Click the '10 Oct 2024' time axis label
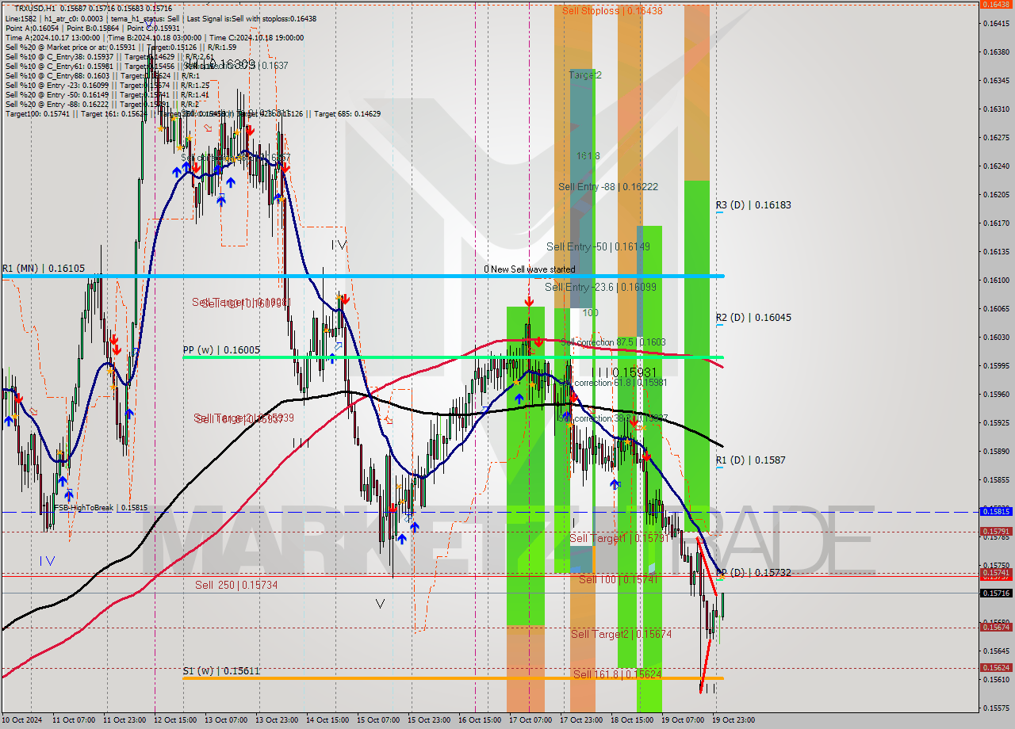Image resolution: width=1015 pixels, height=729 pixels. click(21, 720)
